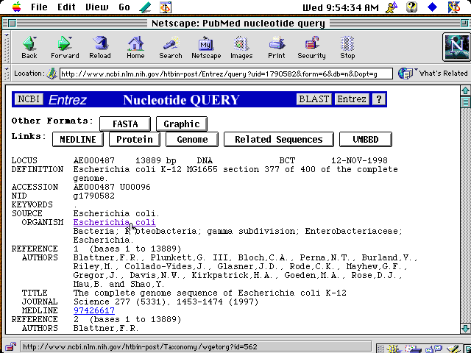Expand the What's Related dropdown

[433, 74]
